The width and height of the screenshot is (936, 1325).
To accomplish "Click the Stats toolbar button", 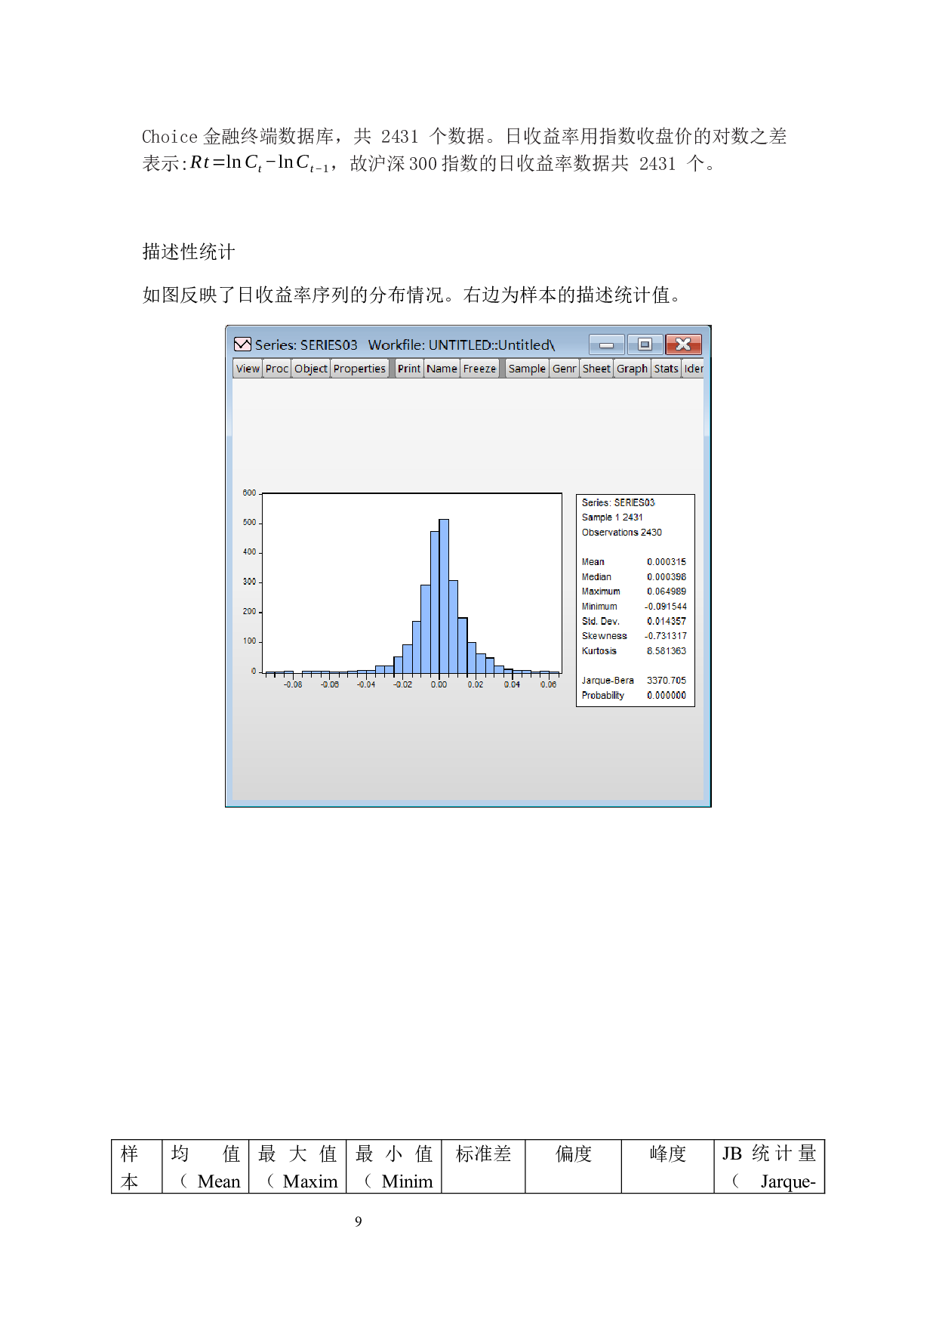I will click(x=666, y=369).
